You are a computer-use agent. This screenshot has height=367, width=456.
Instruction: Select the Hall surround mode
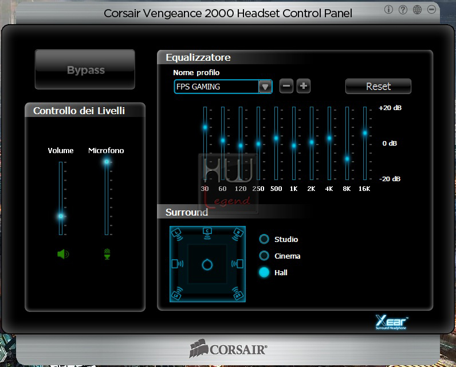264,272
